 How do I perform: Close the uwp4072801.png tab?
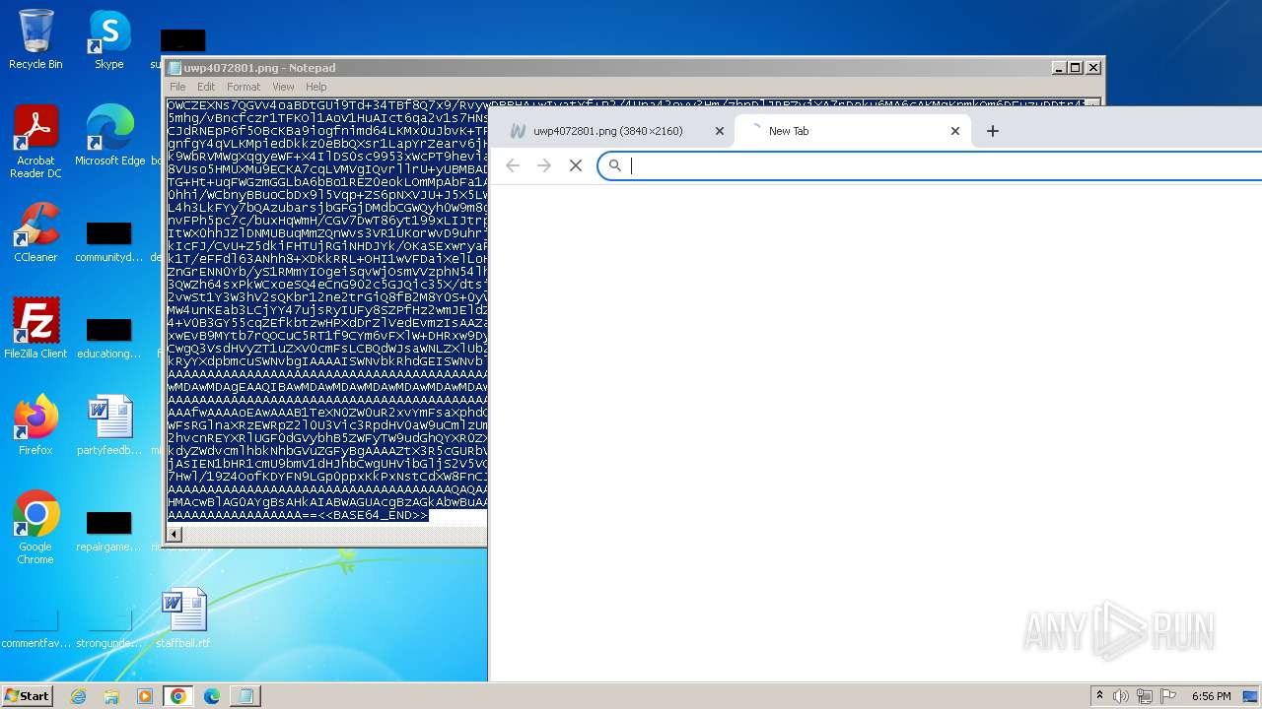pos(719,131)
